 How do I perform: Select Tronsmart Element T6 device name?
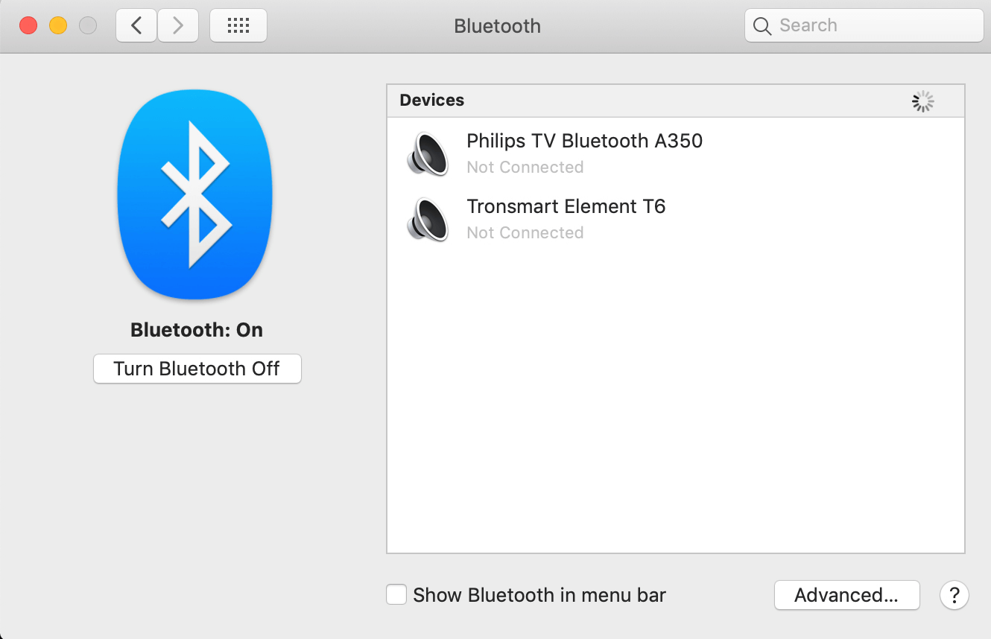point(566,206)
